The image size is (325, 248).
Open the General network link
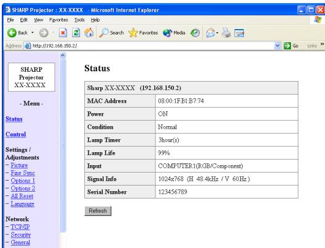point(20,242)
